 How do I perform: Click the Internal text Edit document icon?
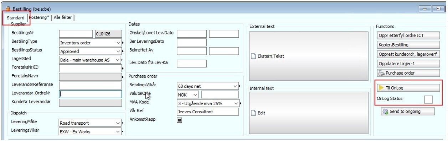[254, 113]
